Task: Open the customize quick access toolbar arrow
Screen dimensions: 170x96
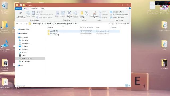Action: 26,5
